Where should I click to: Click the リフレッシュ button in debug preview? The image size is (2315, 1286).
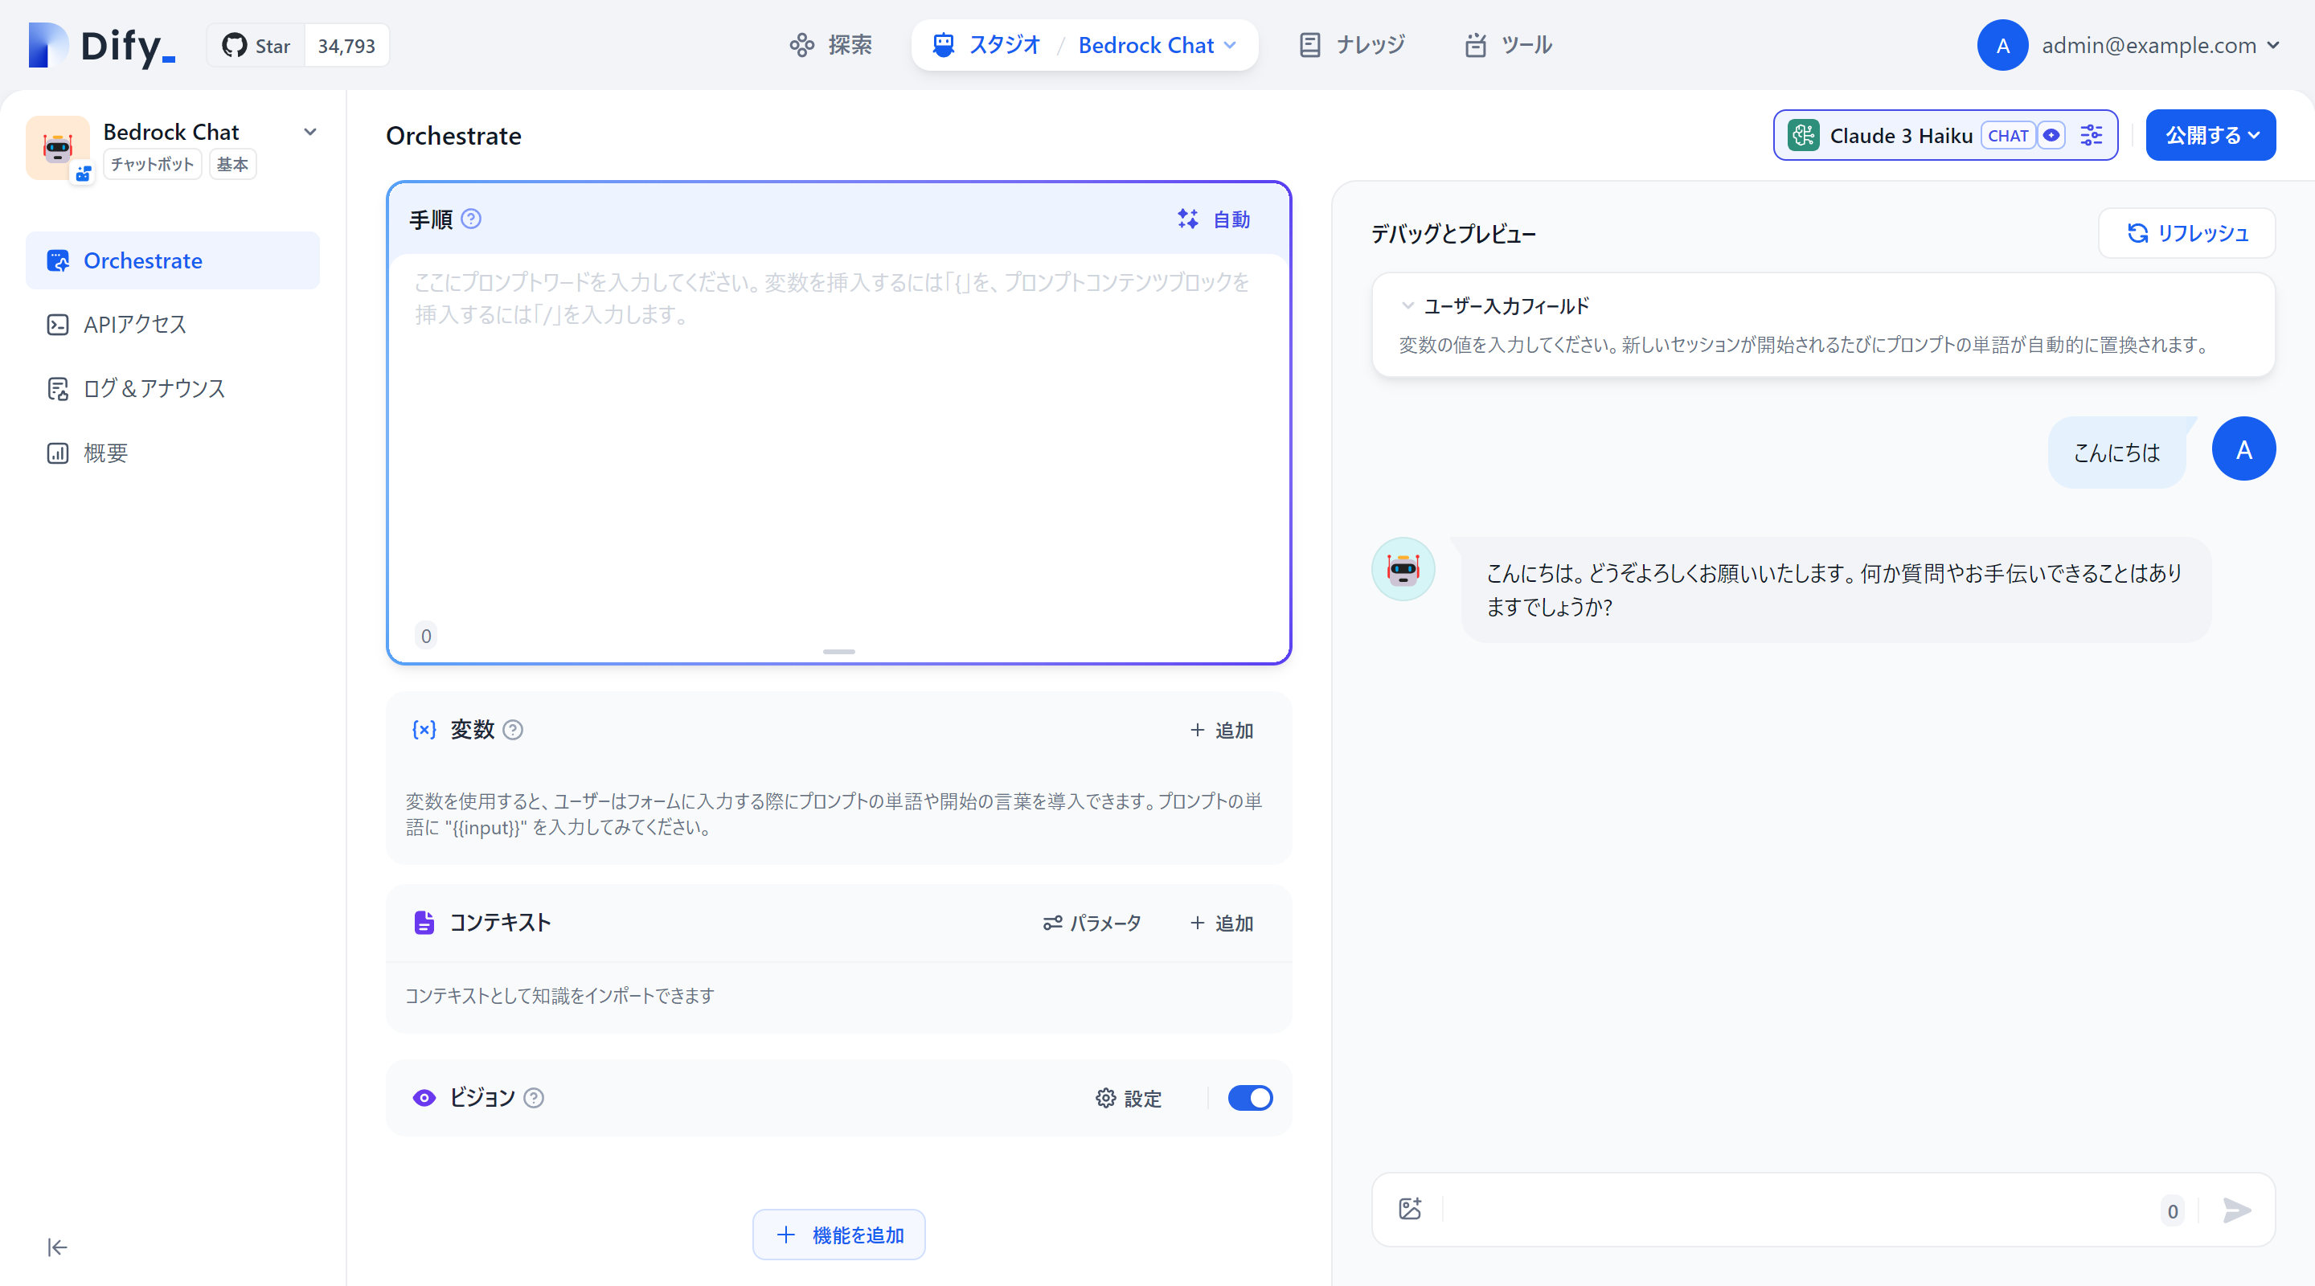(2187, 233)
